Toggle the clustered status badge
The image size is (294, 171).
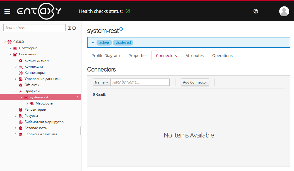[123, 42]
